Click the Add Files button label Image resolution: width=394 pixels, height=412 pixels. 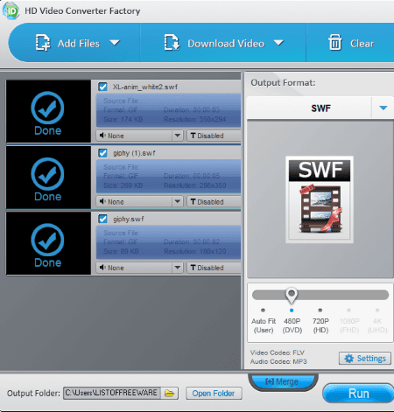tap(79, 44)
